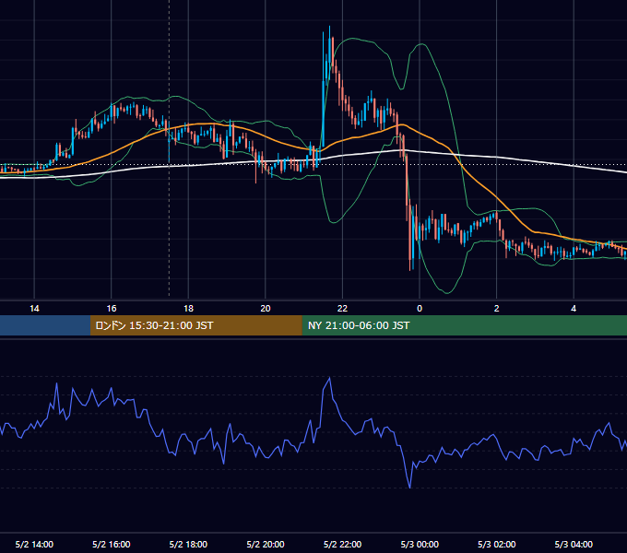
Task: Click the 5/2 22:00 label on indicator axis
Action: (x=342, y=544)
